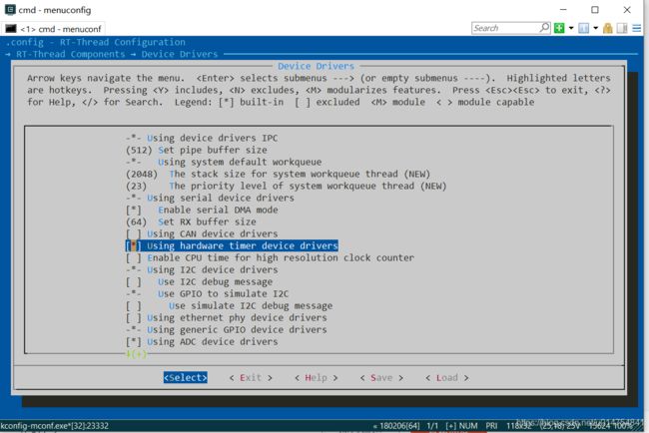Screen dimensions: 649x433
Task: Click the < Help > button
Action: [x=316, y=377]
